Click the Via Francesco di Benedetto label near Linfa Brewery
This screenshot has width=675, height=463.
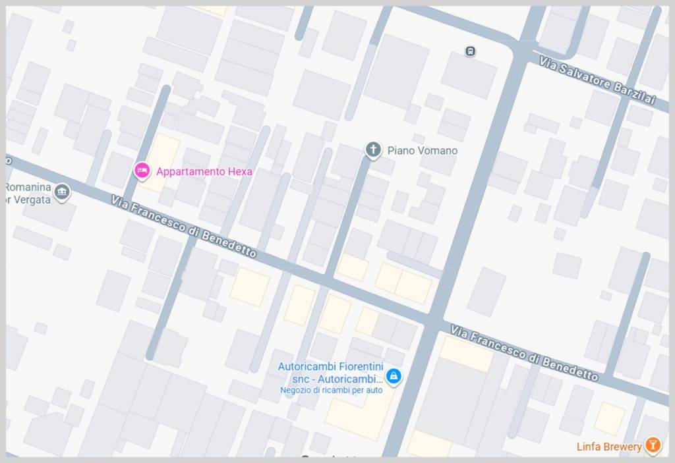(x=524, y=353)
